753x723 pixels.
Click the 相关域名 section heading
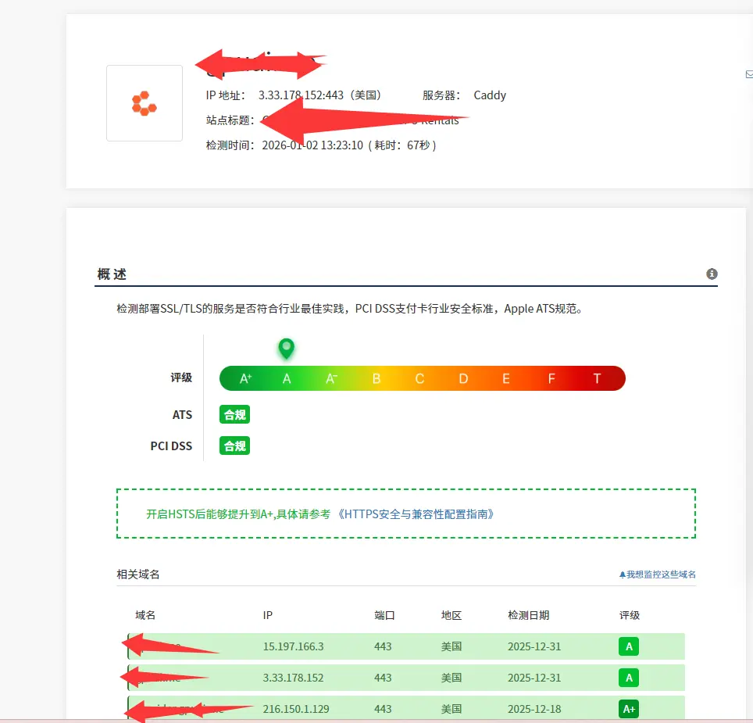tap(137, 574)
